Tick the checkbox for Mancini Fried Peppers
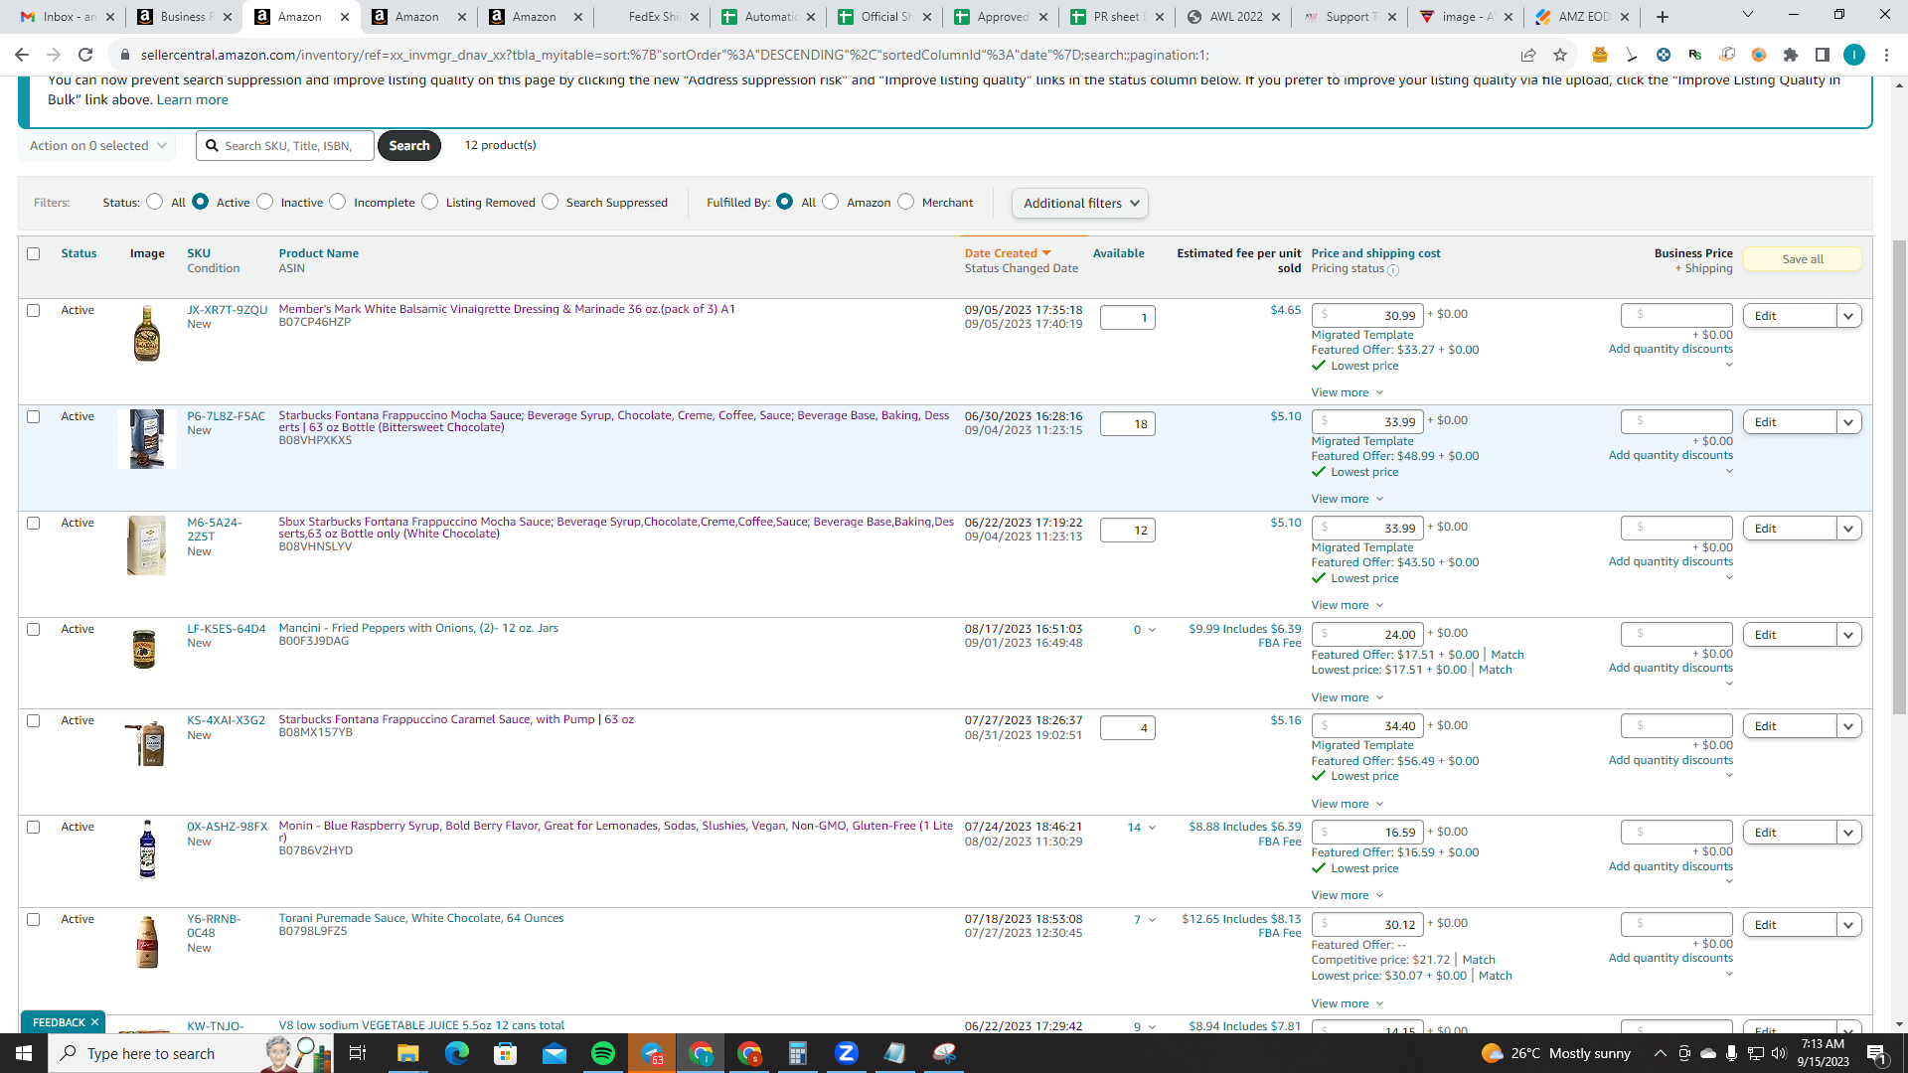The height and width of the screenshot is (1073, 1908). click(x=33, y=629)
